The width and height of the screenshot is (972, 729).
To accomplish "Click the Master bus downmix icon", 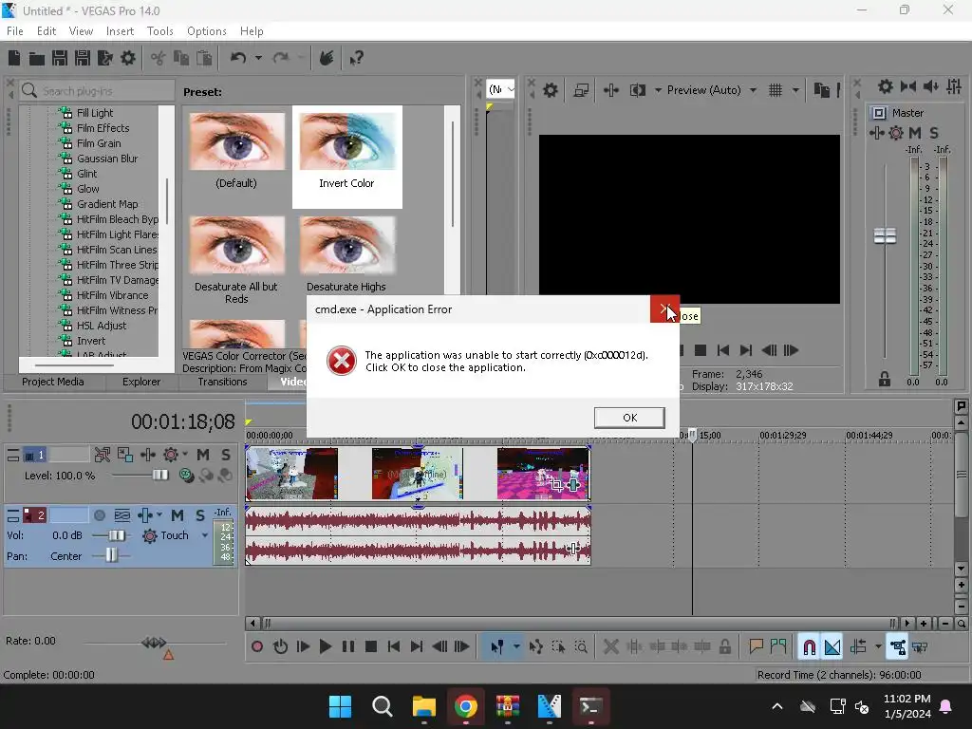I will [x=908, y=86].
